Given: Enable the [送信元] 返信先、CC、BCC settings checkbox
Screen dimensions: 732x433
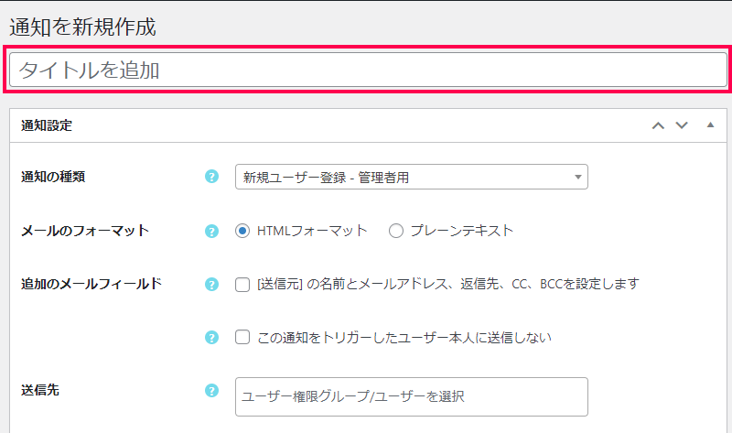Looking at the screenshot, I should [x=242, y=285].
